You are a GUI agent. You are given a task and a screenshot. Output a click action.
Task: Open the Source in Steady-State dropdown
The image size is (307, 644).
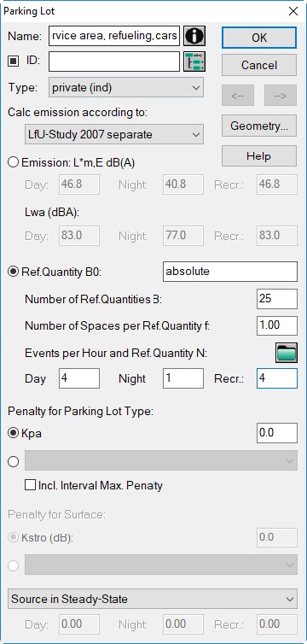[153, 599]
